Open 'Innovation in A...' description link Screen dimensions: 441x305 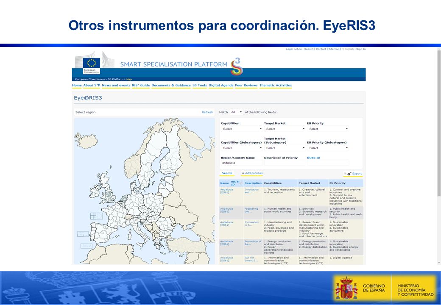coord(251,224)
